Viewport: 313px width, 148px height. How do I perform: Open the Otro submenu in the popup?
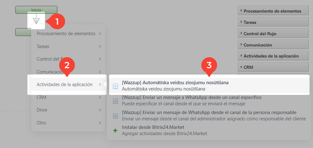tap(68, 123)
